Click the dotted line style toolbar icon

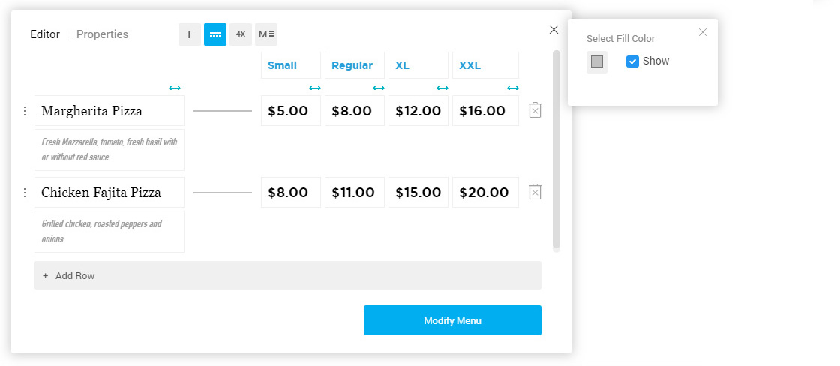click(215, 34)
